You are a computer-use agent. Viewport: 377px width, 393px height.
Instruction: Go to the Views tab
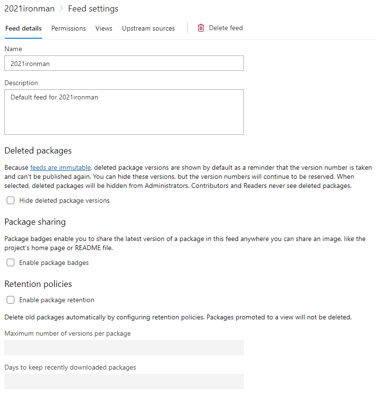coord(103,28)
